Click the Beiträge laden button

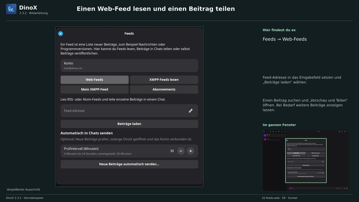point(129,124)
